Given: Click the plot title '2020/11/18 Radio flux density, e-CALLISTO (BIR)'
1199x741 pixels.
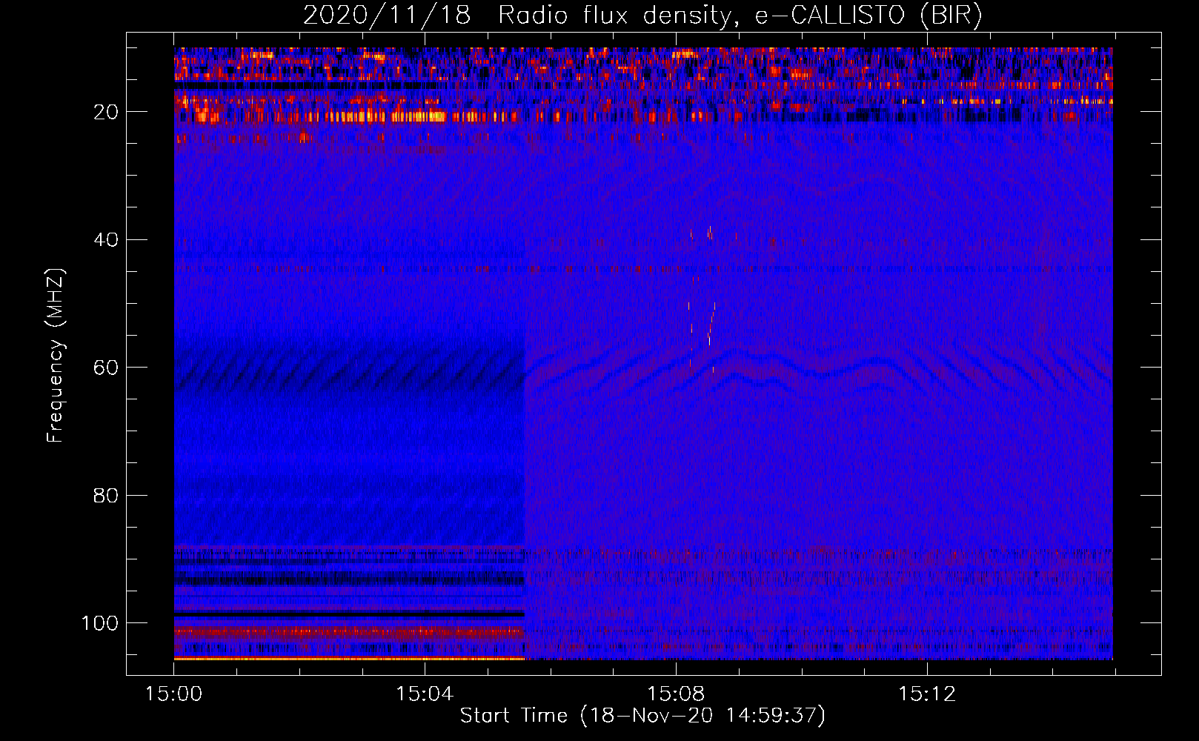Looking at the screenshot, I should 642,16.
